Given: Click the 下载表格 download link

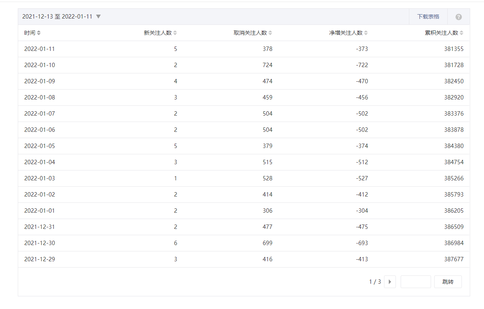Looking at the screenshot, I should (428, 17).
